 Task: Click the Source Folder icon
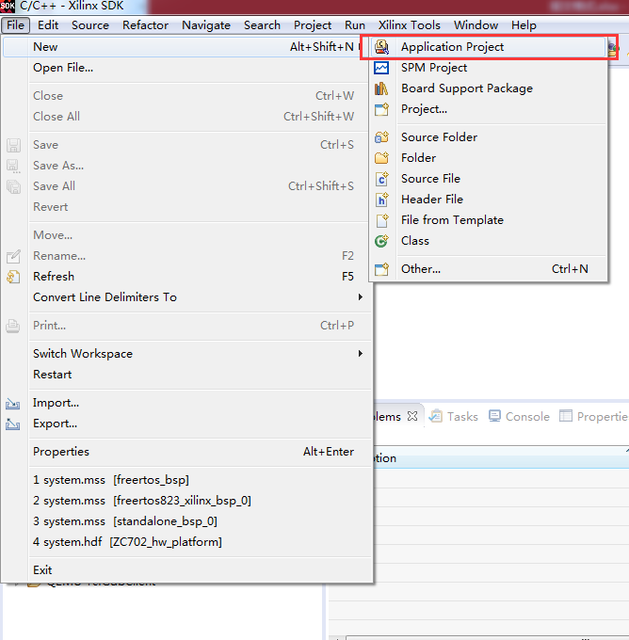pyautogui.click(x=381, y=137)
